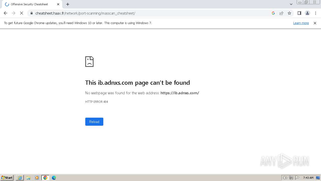Click the HTTP ERROR 404 text
The image size is (321, 181).
97,102
